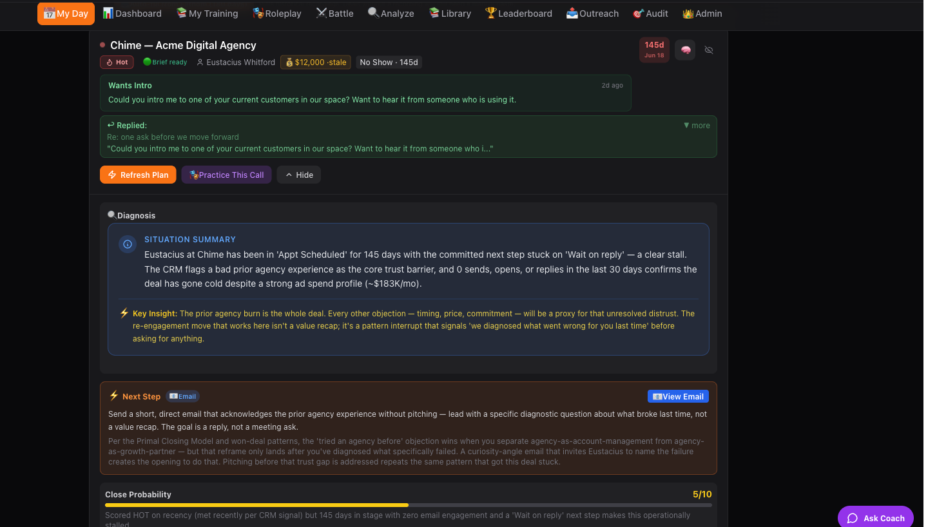Open the Audit tab

pyautogui.click(x=650, y=14)
